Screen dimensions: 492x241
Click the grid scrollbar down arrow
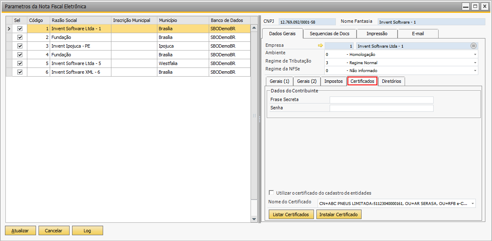coord(254,219)
